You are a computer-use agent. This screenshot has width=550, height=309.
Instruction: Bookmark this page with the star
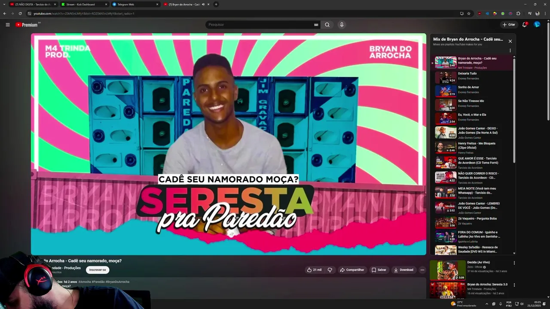point(469,13)
